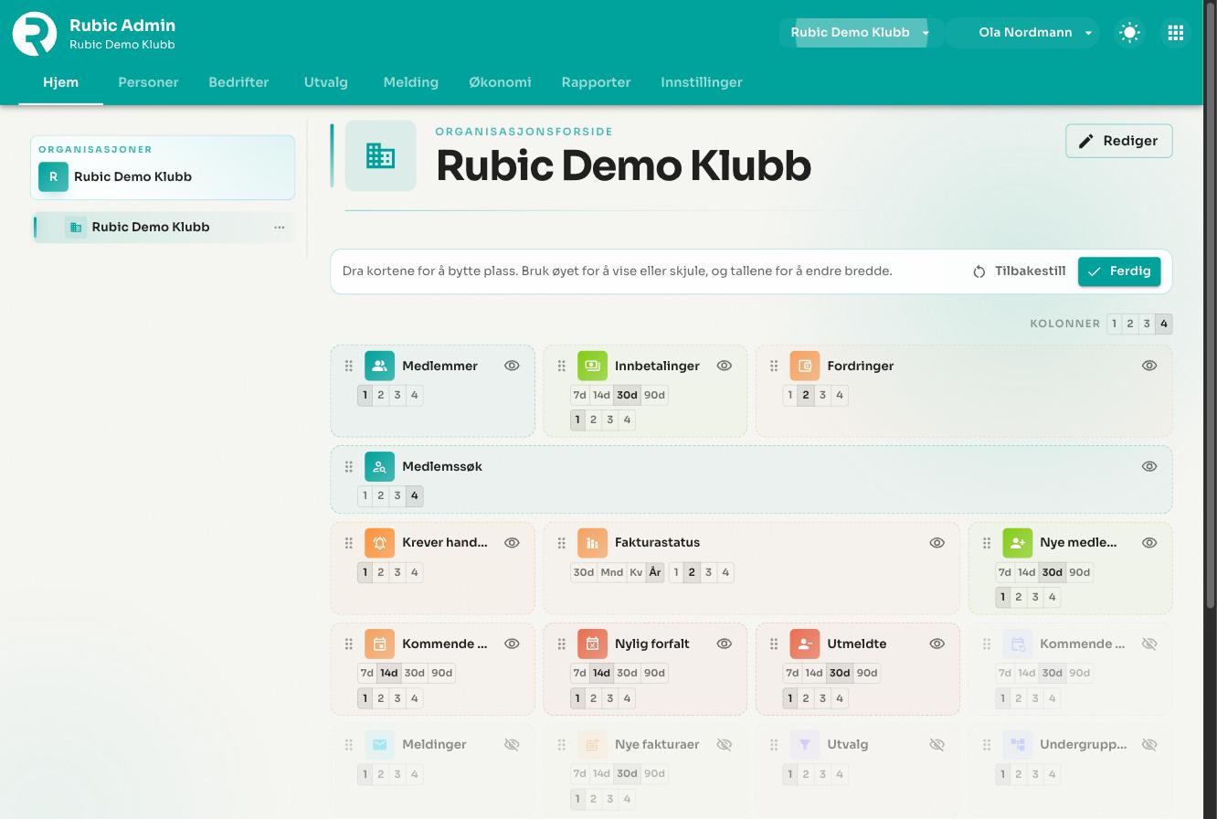The width and height of the screenshot is (1217, 819).
Task: Open the apps grid icon in header
Action: (x=1176, y=33)
